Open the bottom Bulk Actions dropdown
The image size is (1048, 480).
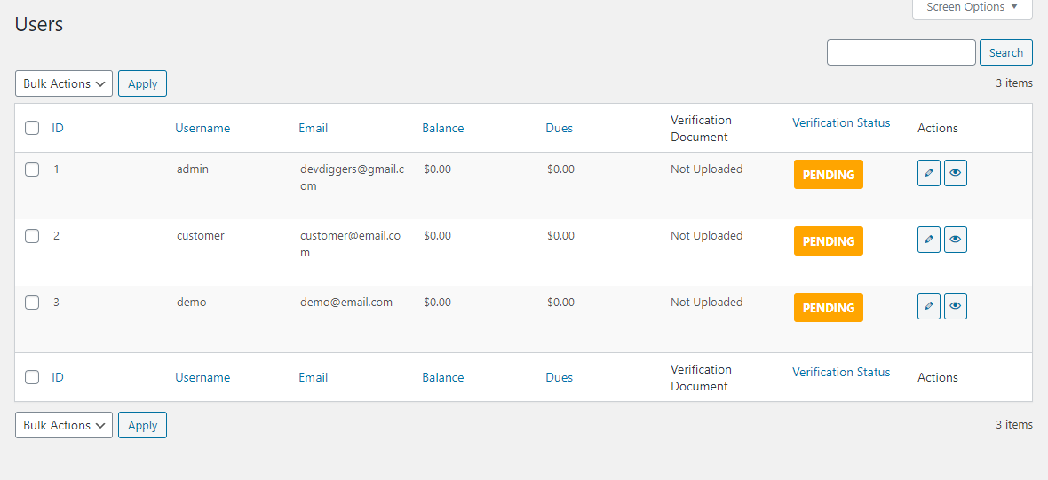[64, 425]
